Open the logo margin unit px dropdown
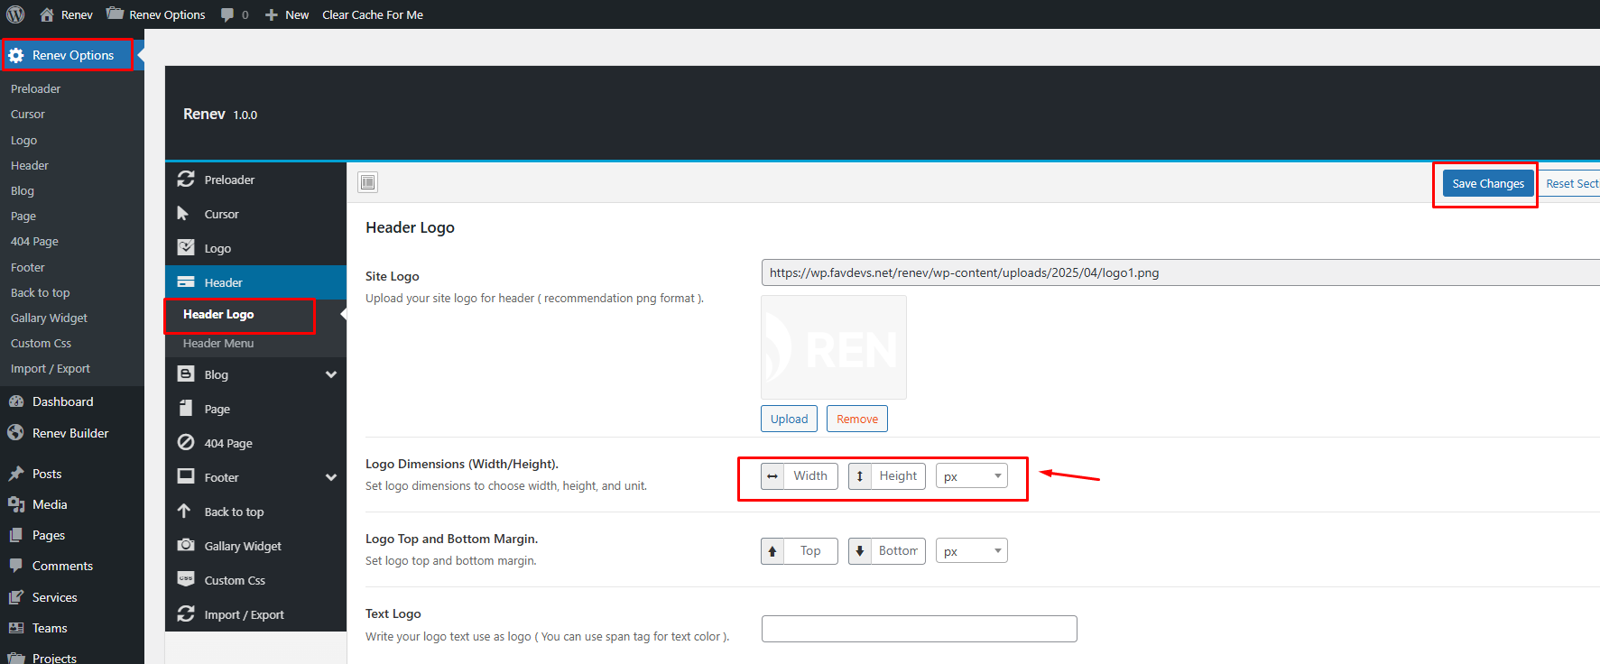The width and height of the screenshot is (1600, 664). click(972, 551)
